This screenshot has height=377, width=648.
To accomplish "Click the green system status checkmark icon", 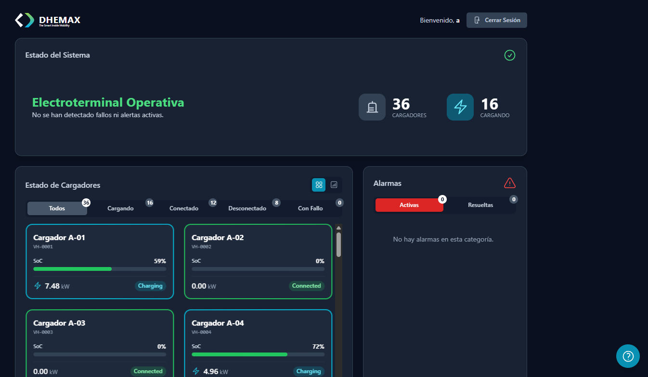I will (510, 55).
